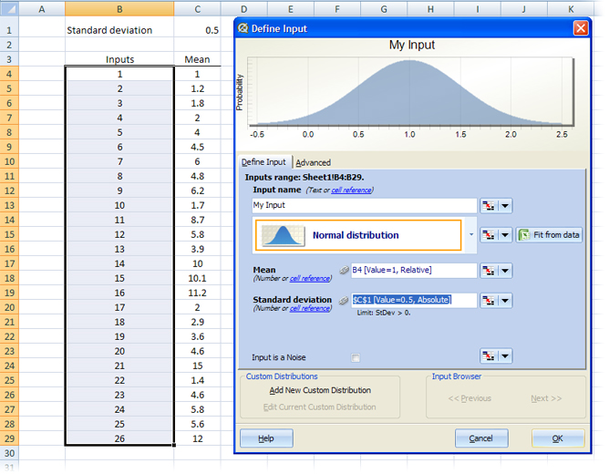Click the cell picker icon beside Input name

[489, 206]
